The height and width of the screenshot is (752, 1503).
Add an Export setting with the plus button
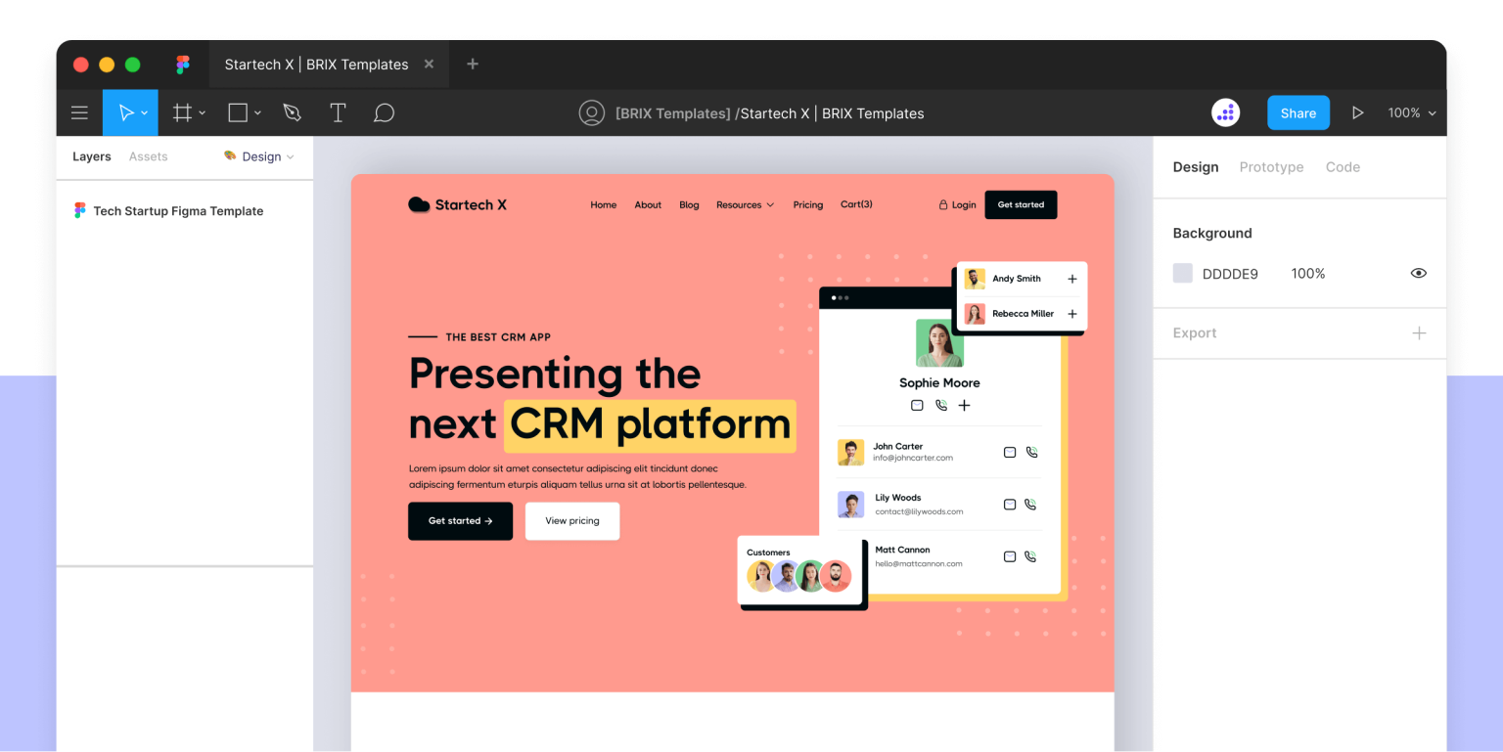1420,332
